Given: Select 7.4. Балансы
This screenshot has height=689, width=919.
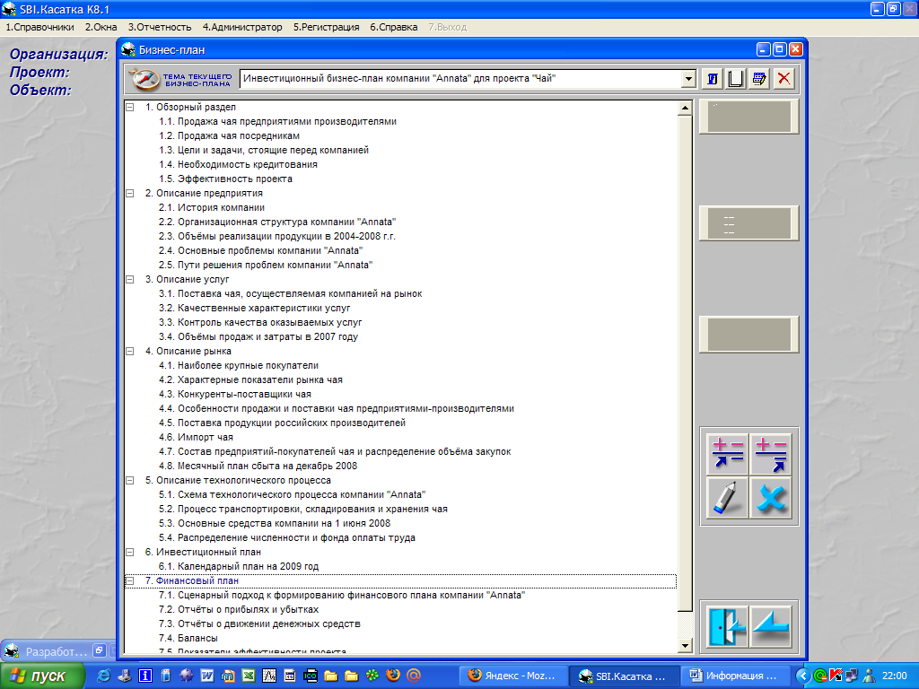Looking at the screenshot, I should [x=188, y=638].
